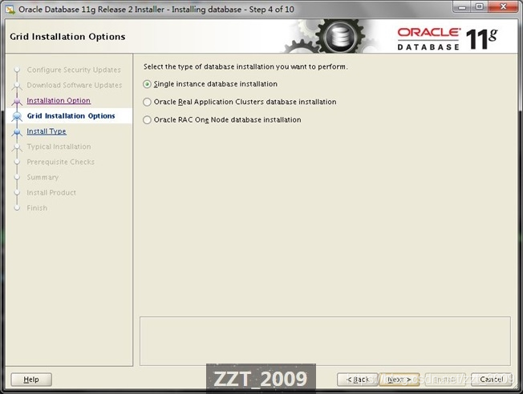Viewport: 523px width, 394px height.
Task: Click the Typical Installation step text
Action: 59,147
